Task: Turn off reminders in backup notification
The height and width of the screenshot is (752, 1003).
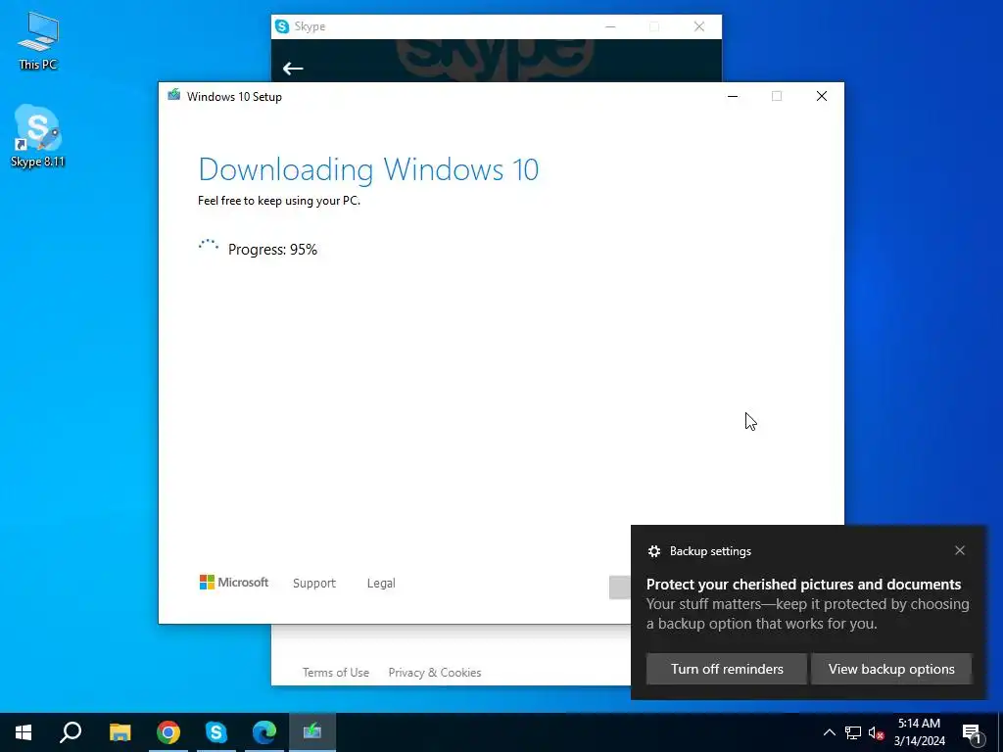Action: click(x=727, y=669)
